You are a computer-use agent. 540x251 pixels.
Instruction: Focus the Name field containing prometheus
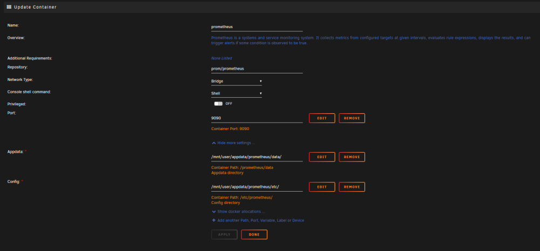click(x=257, y=27)
